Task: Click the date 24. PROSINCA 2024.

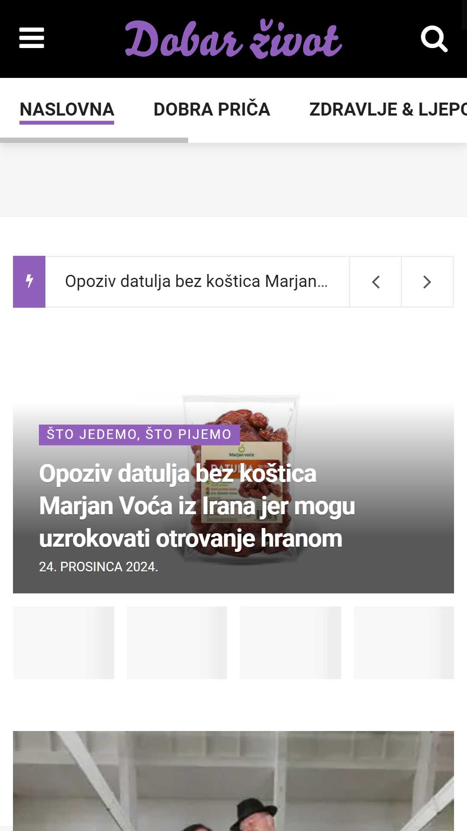Action: click(99, 567)
